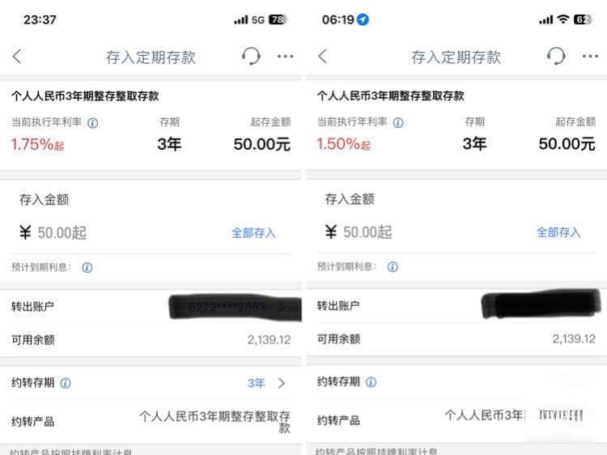Open the three-dot menu on right screen

[x=590, y=57]
